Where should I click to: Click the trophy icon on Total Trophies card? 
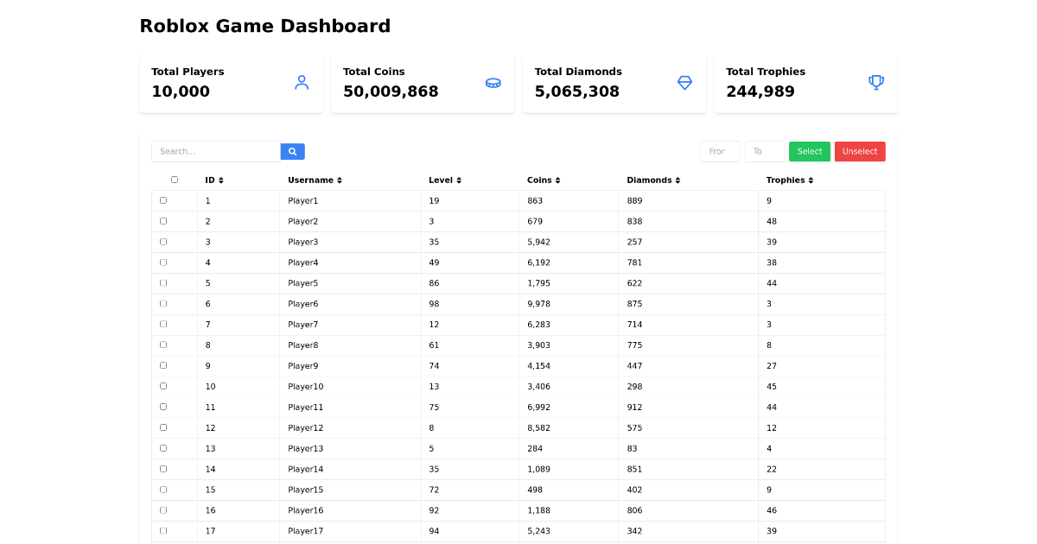point(876,82)
